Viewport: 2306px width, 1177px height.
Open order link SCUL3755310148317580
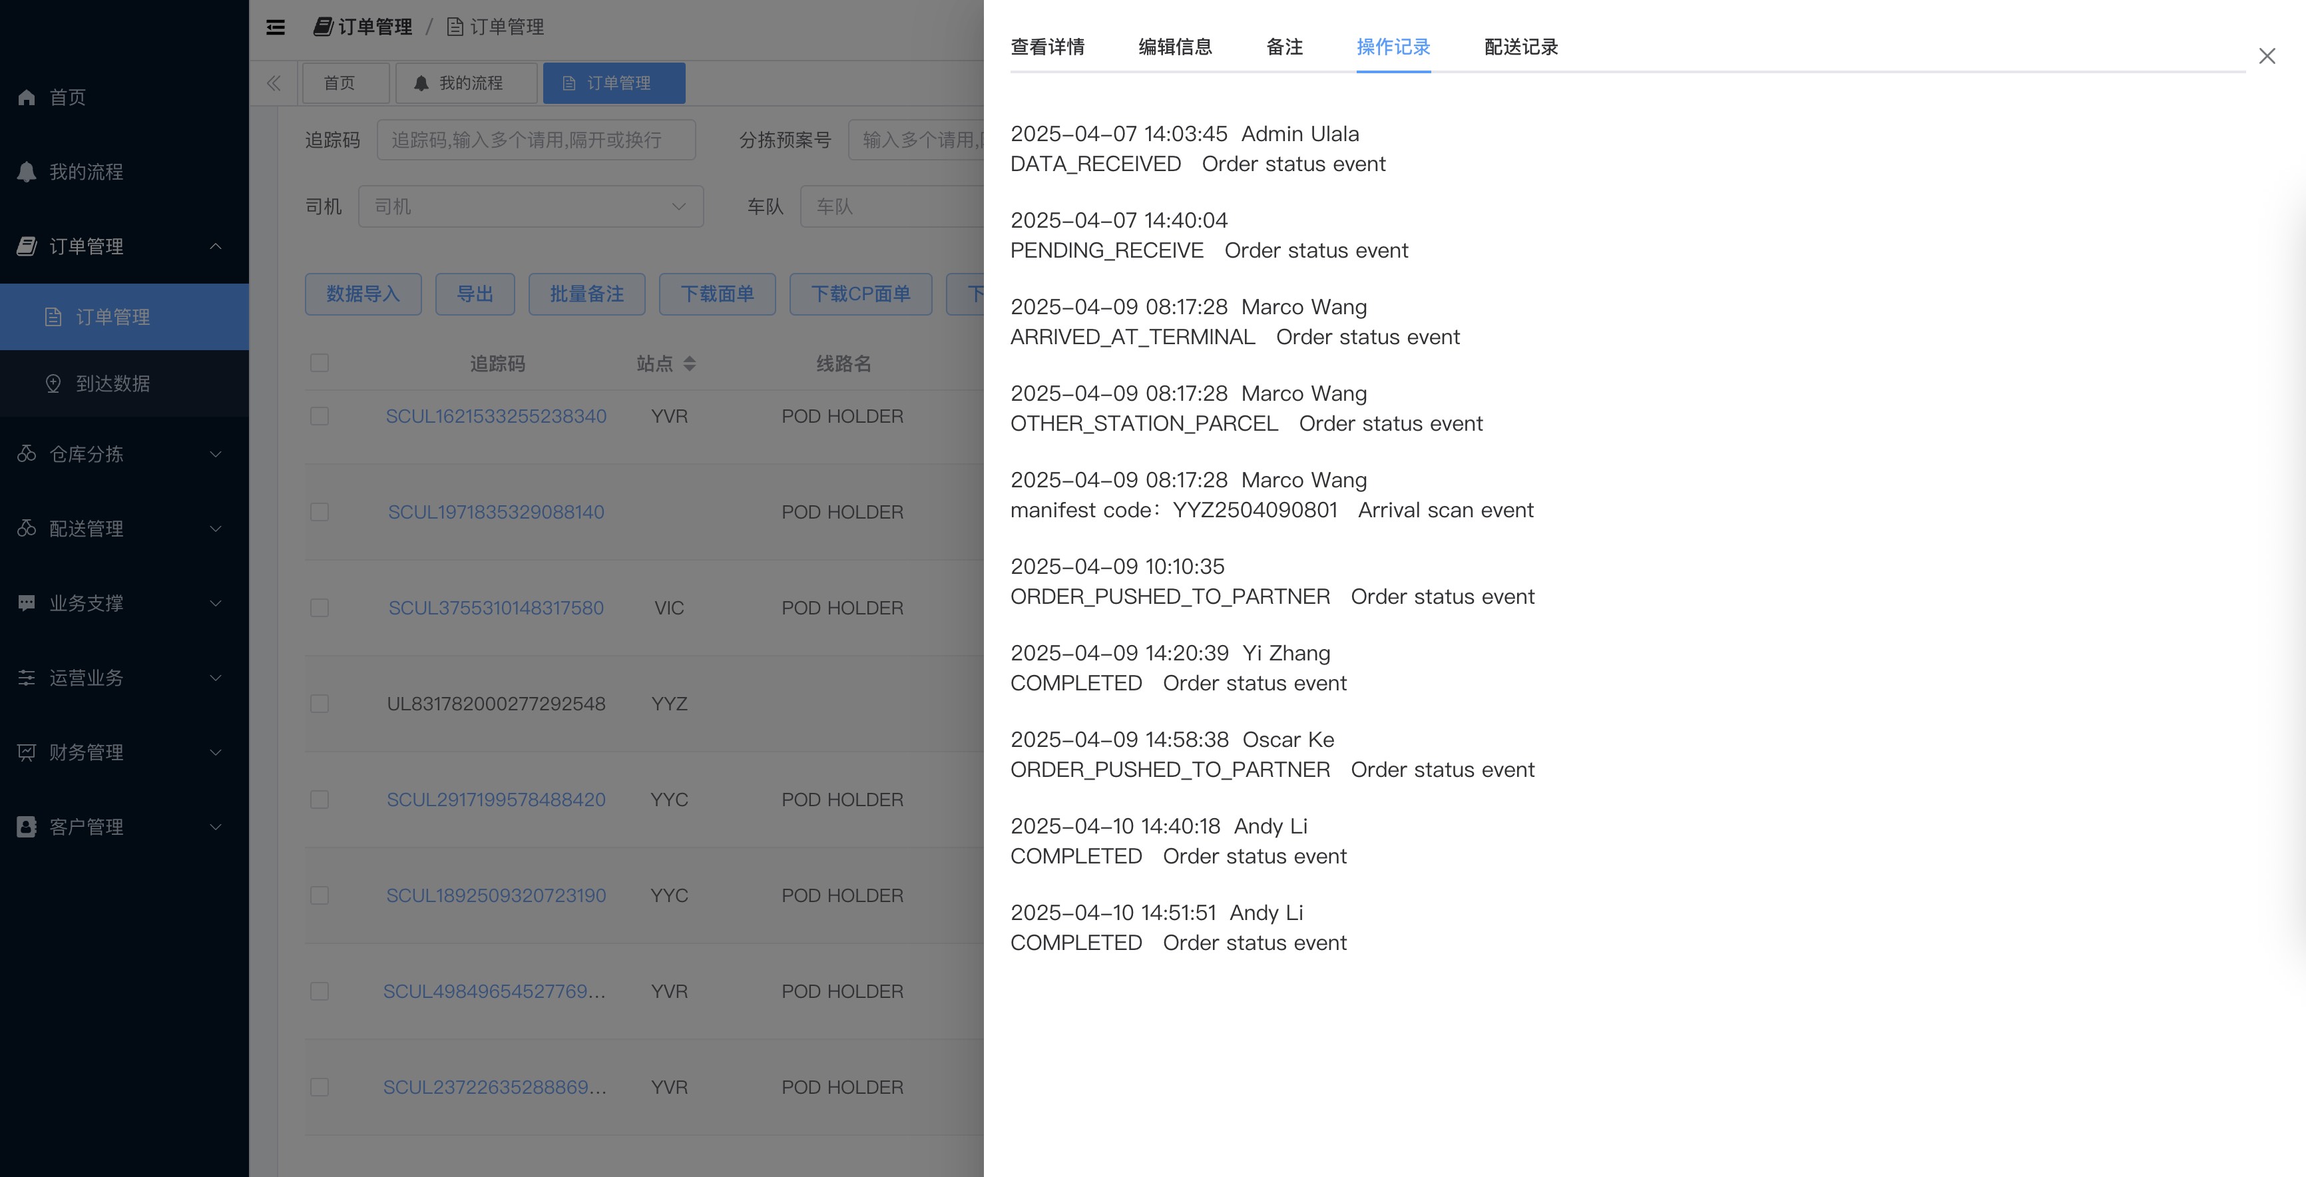[x=496, y=608]
